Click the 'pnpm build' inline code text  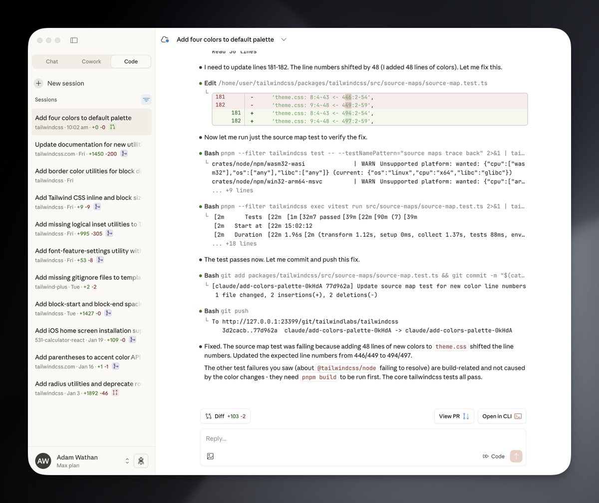(319, 377)
